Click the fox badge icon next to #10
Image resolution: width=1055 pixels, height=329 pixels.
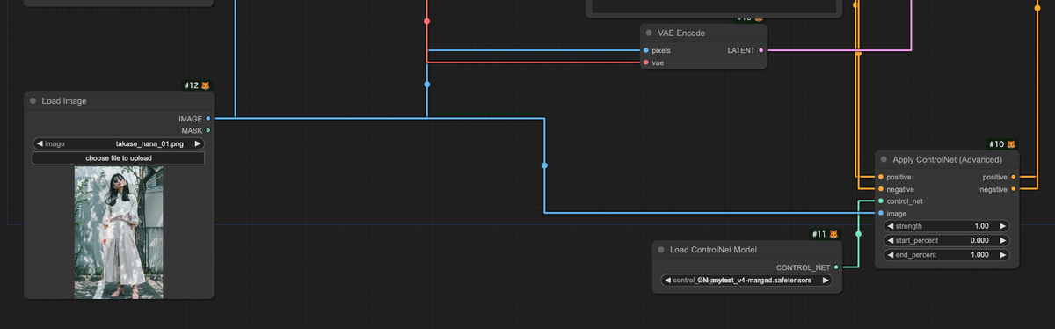point(1011,144)
